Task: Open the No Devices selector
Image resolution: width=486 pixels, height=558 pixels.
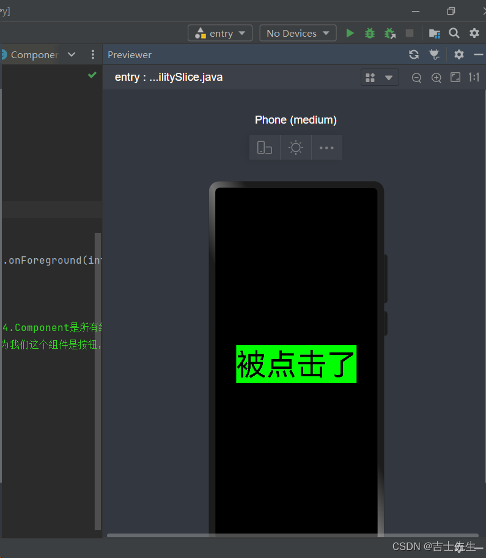Action: (298, 33)
